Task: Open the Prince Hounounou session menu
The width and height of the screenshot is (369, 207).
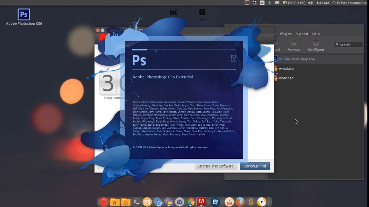Action: point(350,3)
